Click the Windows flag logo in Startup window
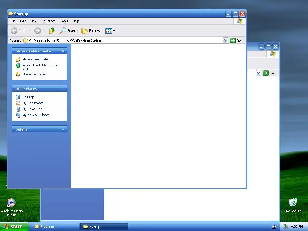308x231 pixels. pyautogui.click(x=240, y=21)
